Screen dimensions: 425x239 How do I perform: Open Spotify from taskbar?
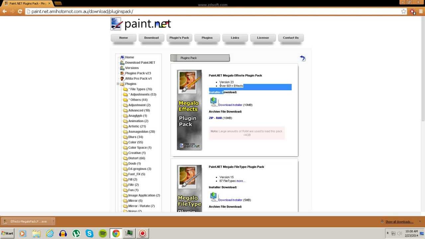[103, 233]
